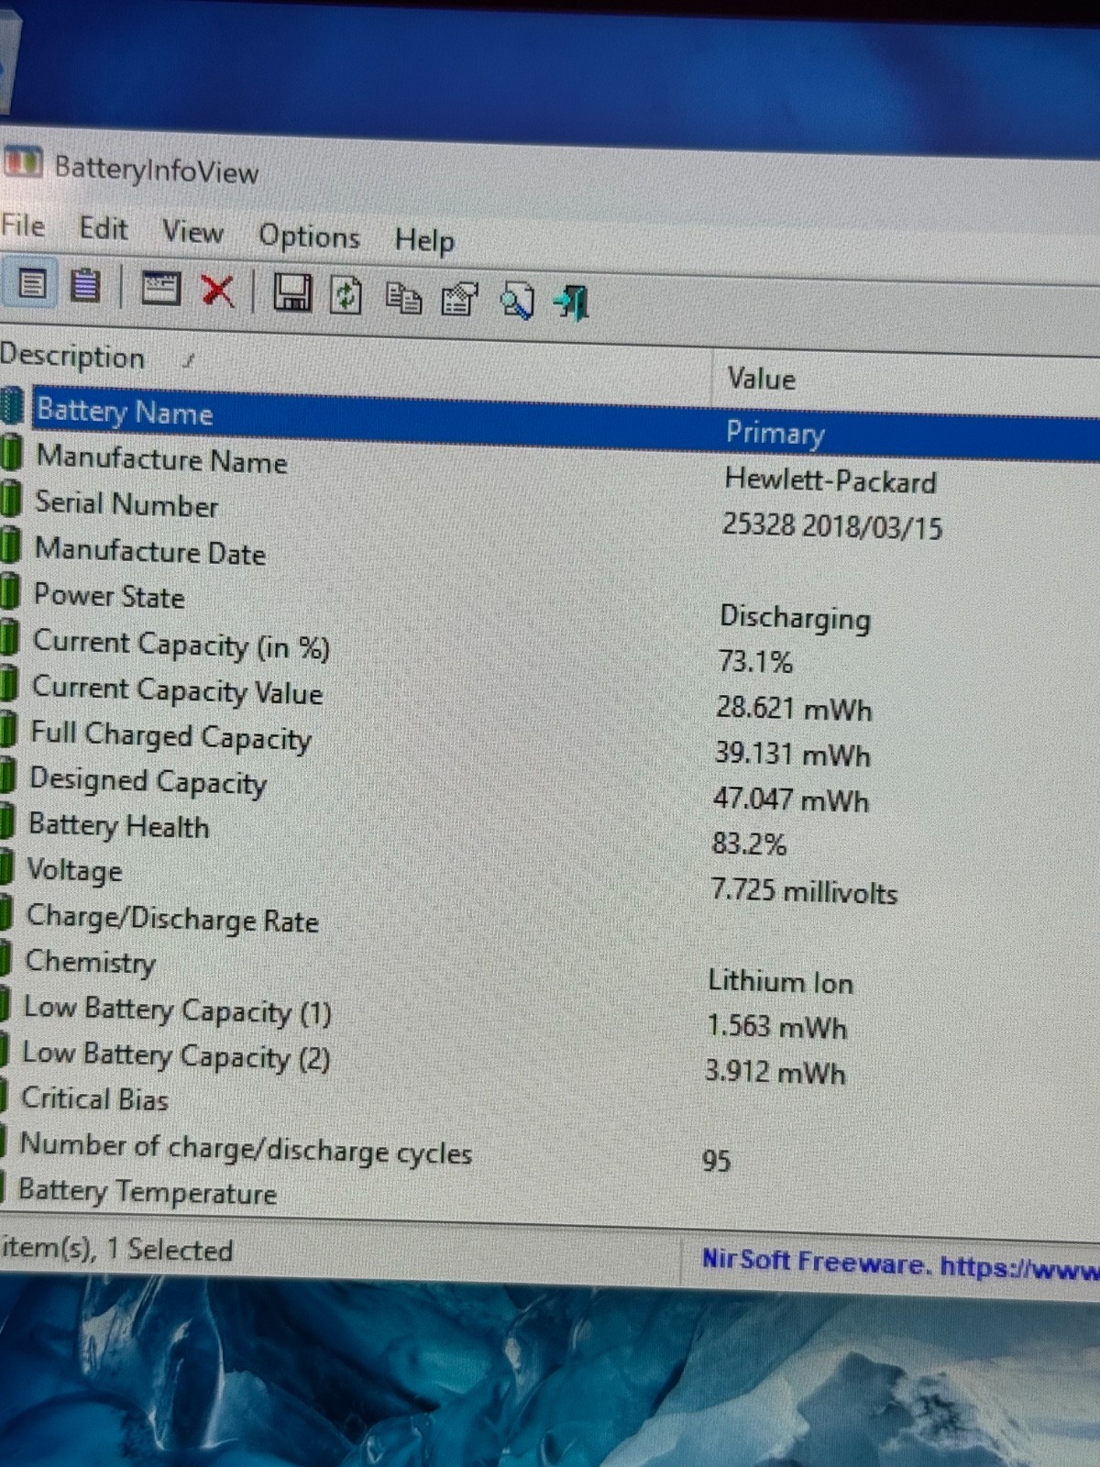Click the 7.725 millivolts value
Screen dimensions: 1100x1467
pos(805,890)
